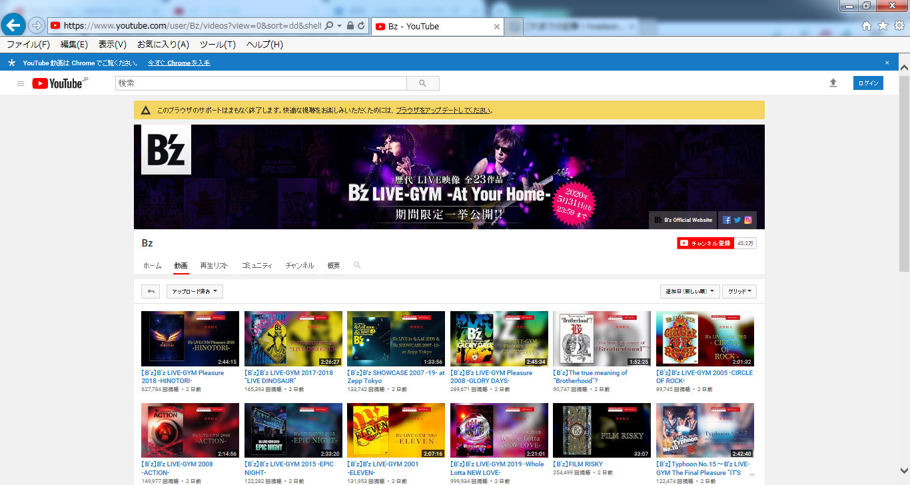The image size is (910, 485).
Task: Dismiss the blue Chrome notification bar
Action: click(887, 63)
